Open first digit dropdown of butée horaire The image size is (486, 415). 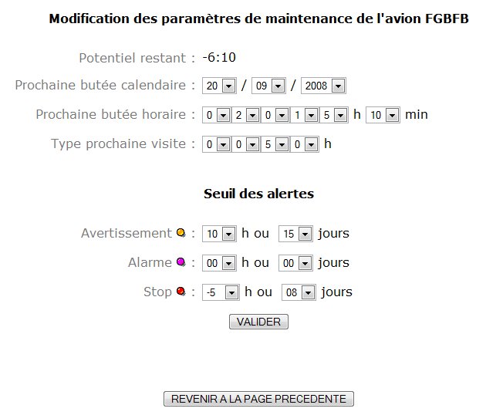pos(216,115)
